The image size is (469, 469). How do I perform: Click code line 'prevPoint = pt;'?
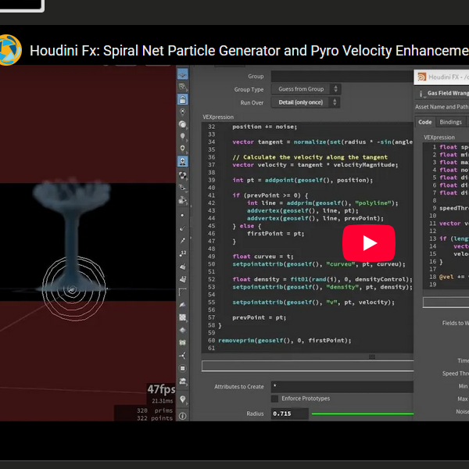point(259,317)
